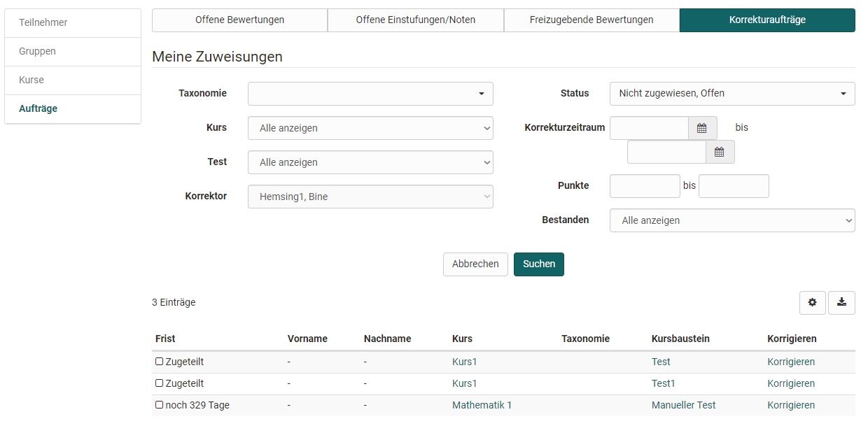Click the Suchen button
861x426 pixels.
click(x=538, y=264)
